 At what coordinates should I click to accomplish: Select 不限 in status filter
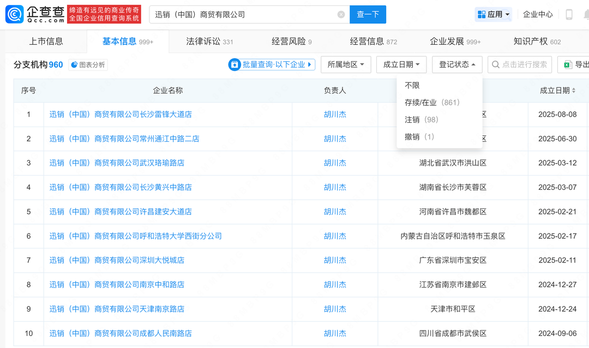coord(412,86)
